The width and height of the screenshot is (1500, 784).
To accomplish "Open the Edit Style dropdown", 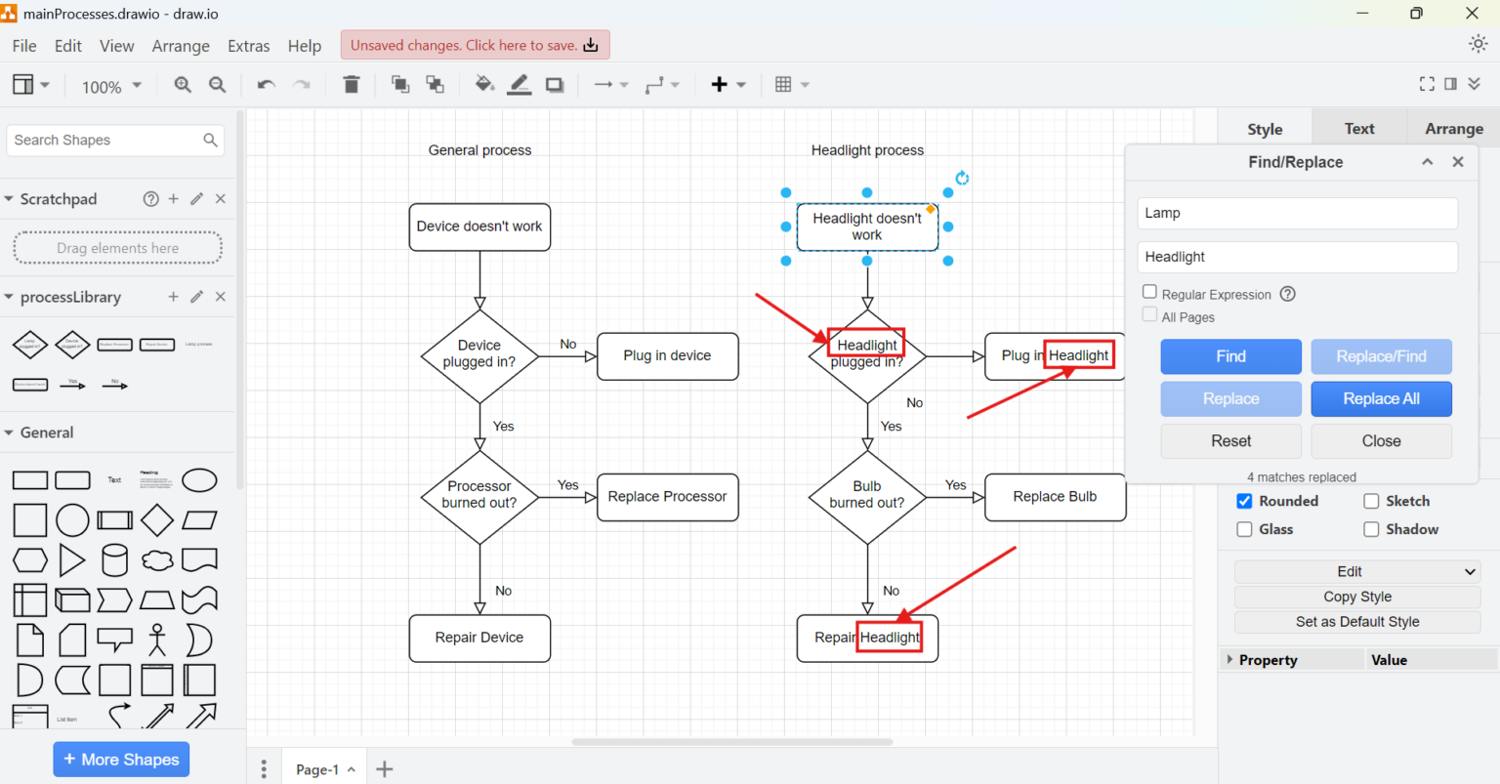I will click(x=1356, y=571).
